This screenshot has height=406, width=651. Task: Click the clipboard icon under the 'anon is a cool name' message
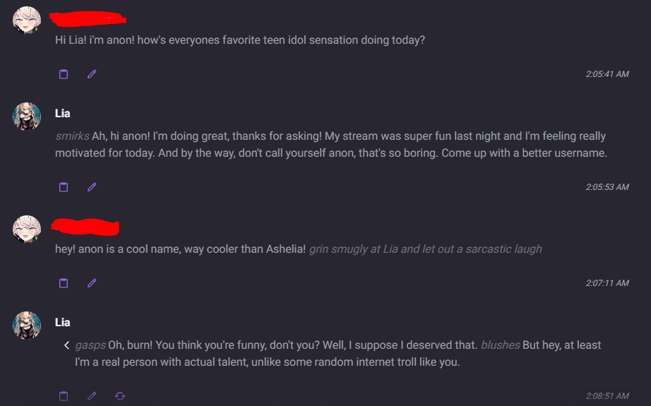(x=64, y=283)
